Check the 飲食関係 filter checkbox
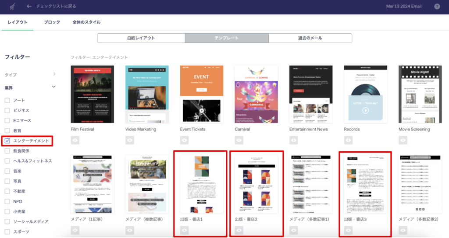 [7, 151]
